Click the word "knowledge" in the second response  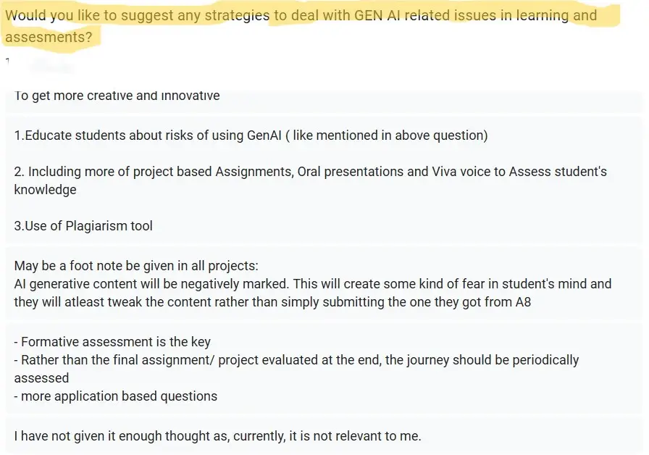45,190
